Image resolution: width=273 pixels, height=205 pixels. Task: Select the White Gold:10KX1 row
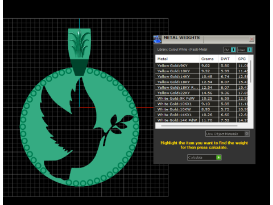pyautogui.click(x=201, y=104)
